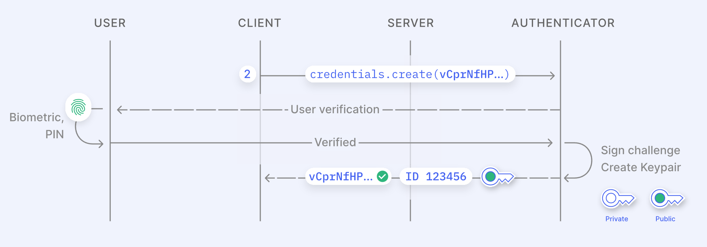Click the credentials.create(vCprNfHP…) code pill
The height and width of the screenshot is (247, 707).
tap(410, 74)
